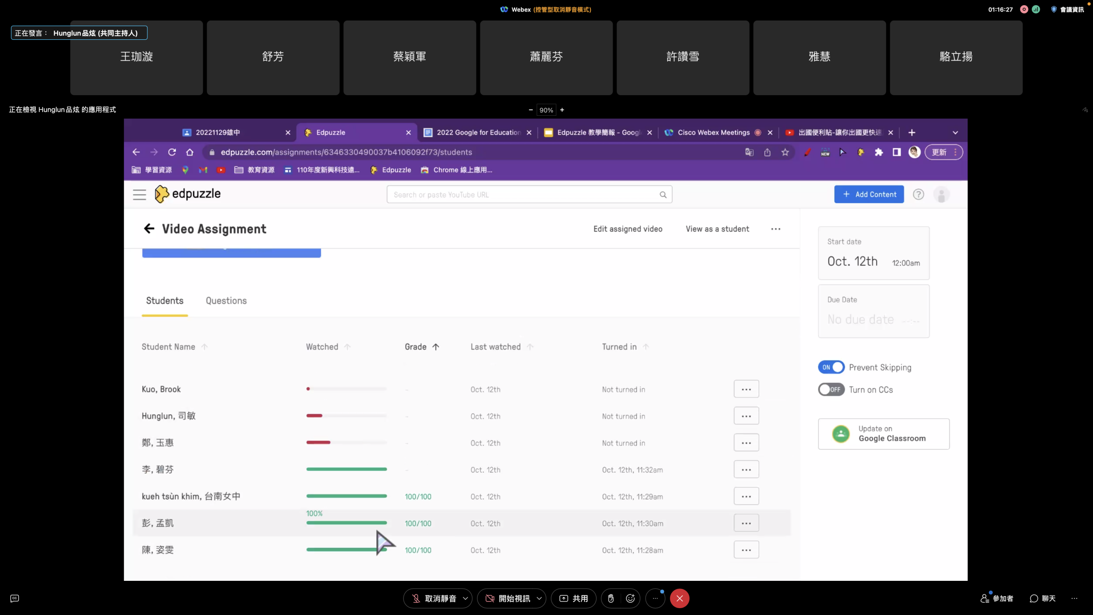Open the browser extensions puzzle icon
This screenshot has width=1093, height=615.
pos(879,152)
